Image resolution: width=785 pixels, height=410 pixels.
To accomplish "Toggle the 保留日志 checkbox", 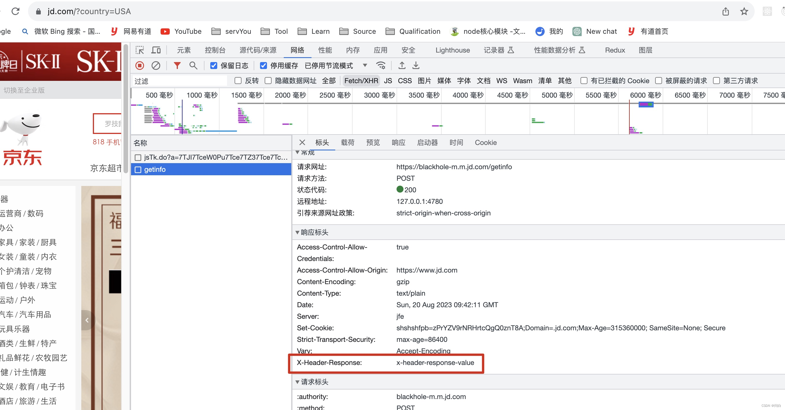I will point(214,66).
